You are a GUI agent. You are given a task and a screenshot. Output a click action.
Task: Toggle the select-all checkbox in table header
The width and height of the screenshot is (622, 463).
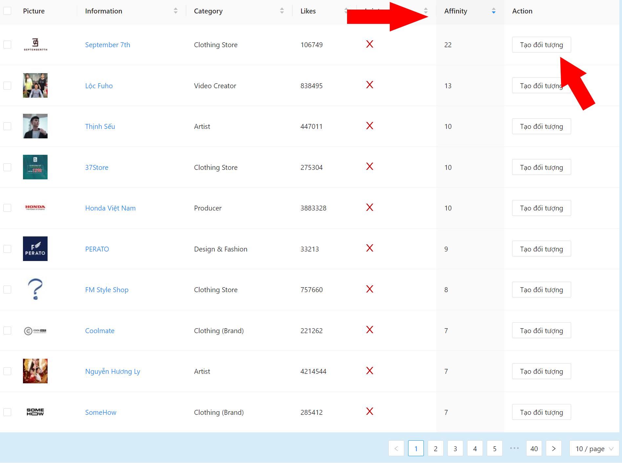[7, 11]
